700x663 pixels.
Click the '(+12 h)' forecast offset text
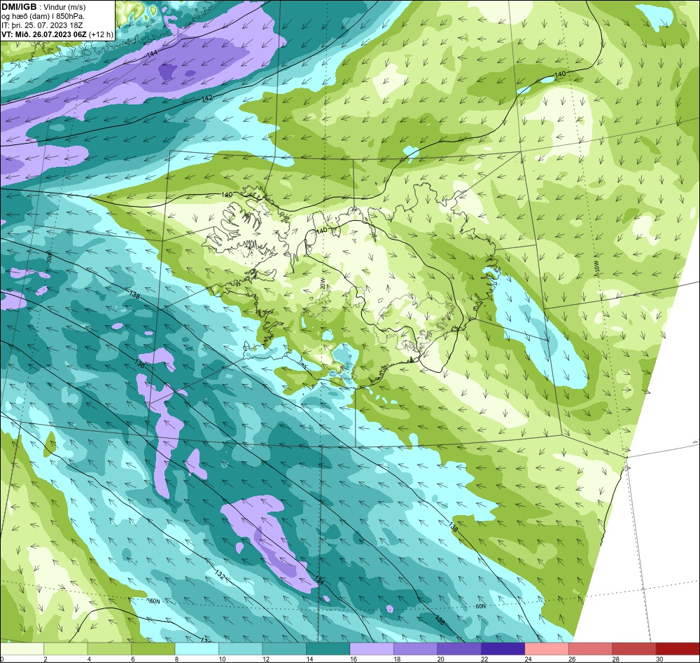tap(101, 34)
